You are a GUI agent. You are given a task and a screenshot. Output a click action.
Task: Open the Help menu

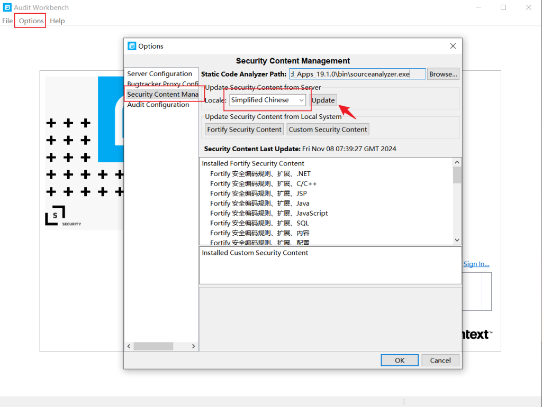tap(57, 21)
